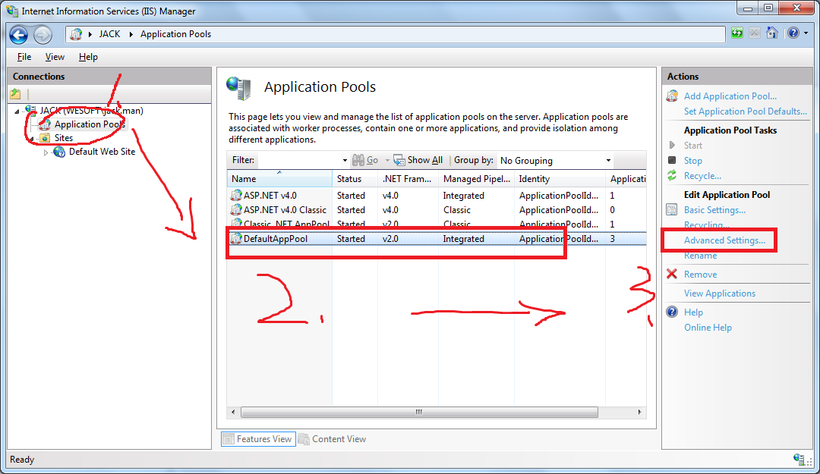Click Add Application Pool link
820x474 pixels.
click(730, 96)
